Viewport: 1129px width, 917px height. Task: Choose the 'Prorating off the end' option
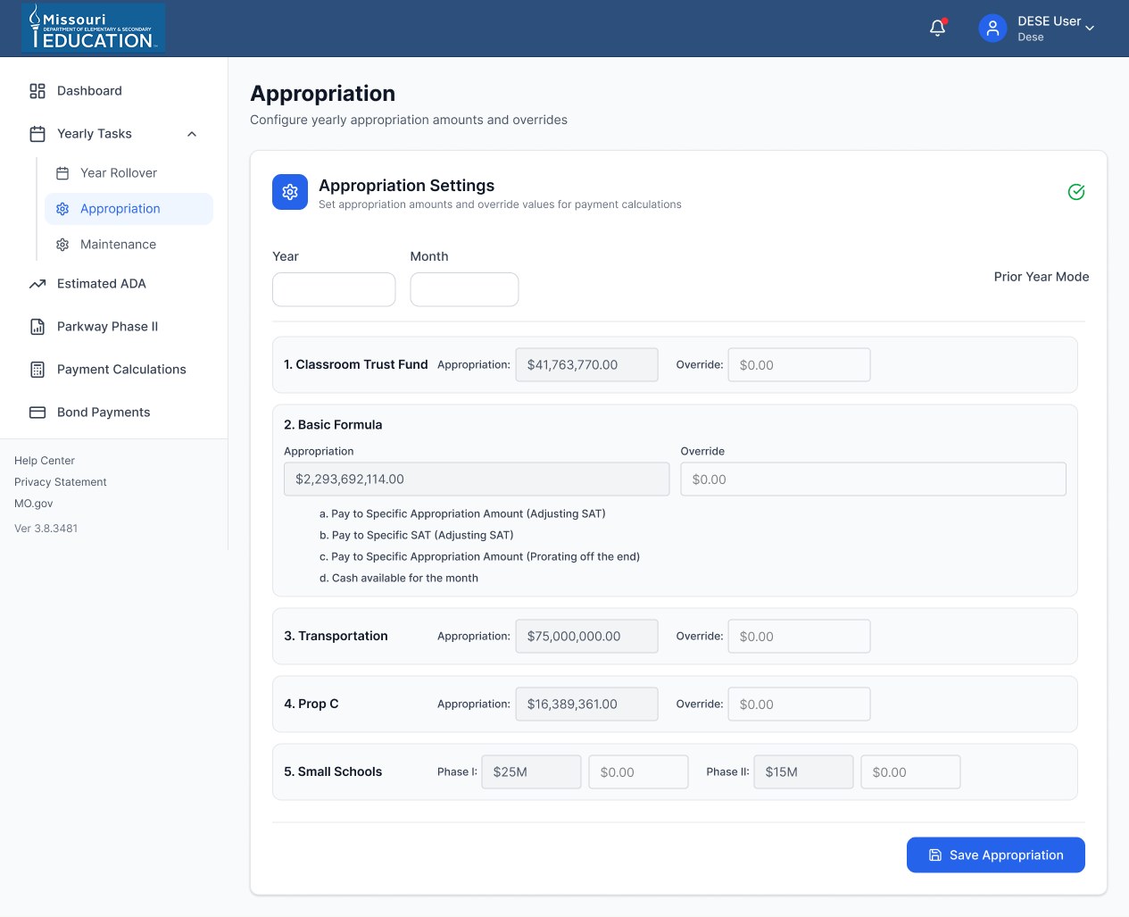click(479, 557)
